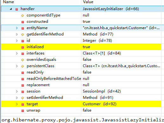Select the id variable name
The image size is (164, 123).
click(28, 41)
